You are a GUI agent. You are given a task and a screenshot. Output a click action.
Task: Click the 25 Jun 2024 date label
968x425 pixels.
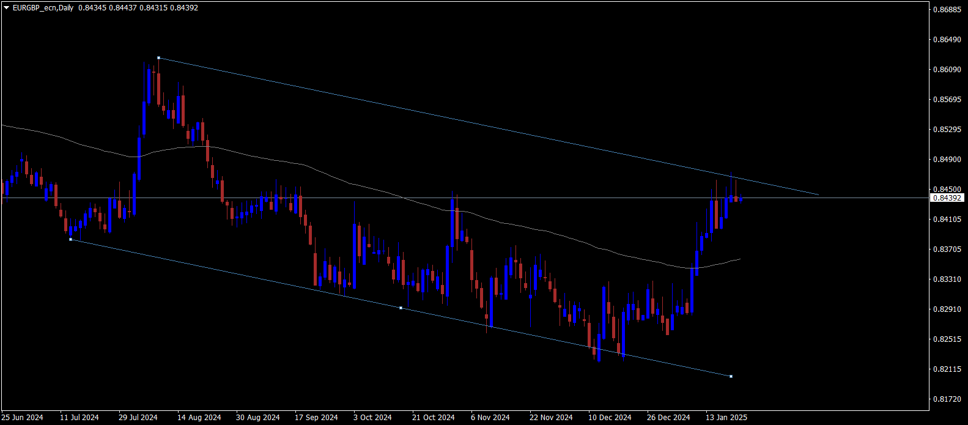[22, 418]
